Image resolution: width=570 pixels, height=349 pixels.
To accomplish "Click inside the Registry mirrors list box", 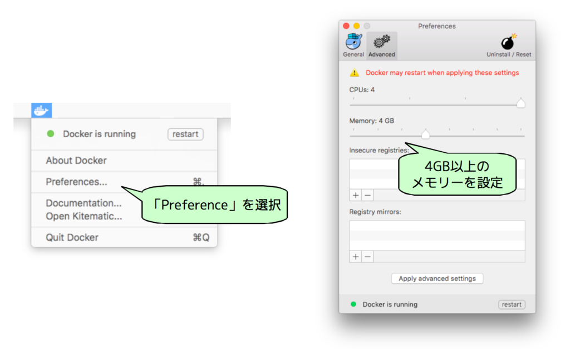I will pos(437,236).
